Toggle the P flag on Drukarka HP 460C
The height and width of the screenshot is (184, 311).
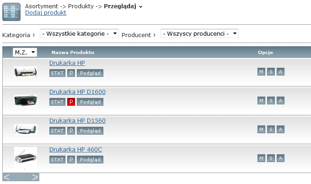[x=71, y=159]
